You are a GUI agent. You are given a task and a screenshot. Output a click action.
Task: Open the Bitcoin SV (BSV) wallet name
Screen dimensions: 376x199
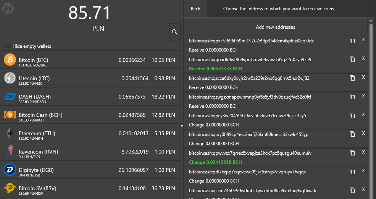click(x=37, y=188)
